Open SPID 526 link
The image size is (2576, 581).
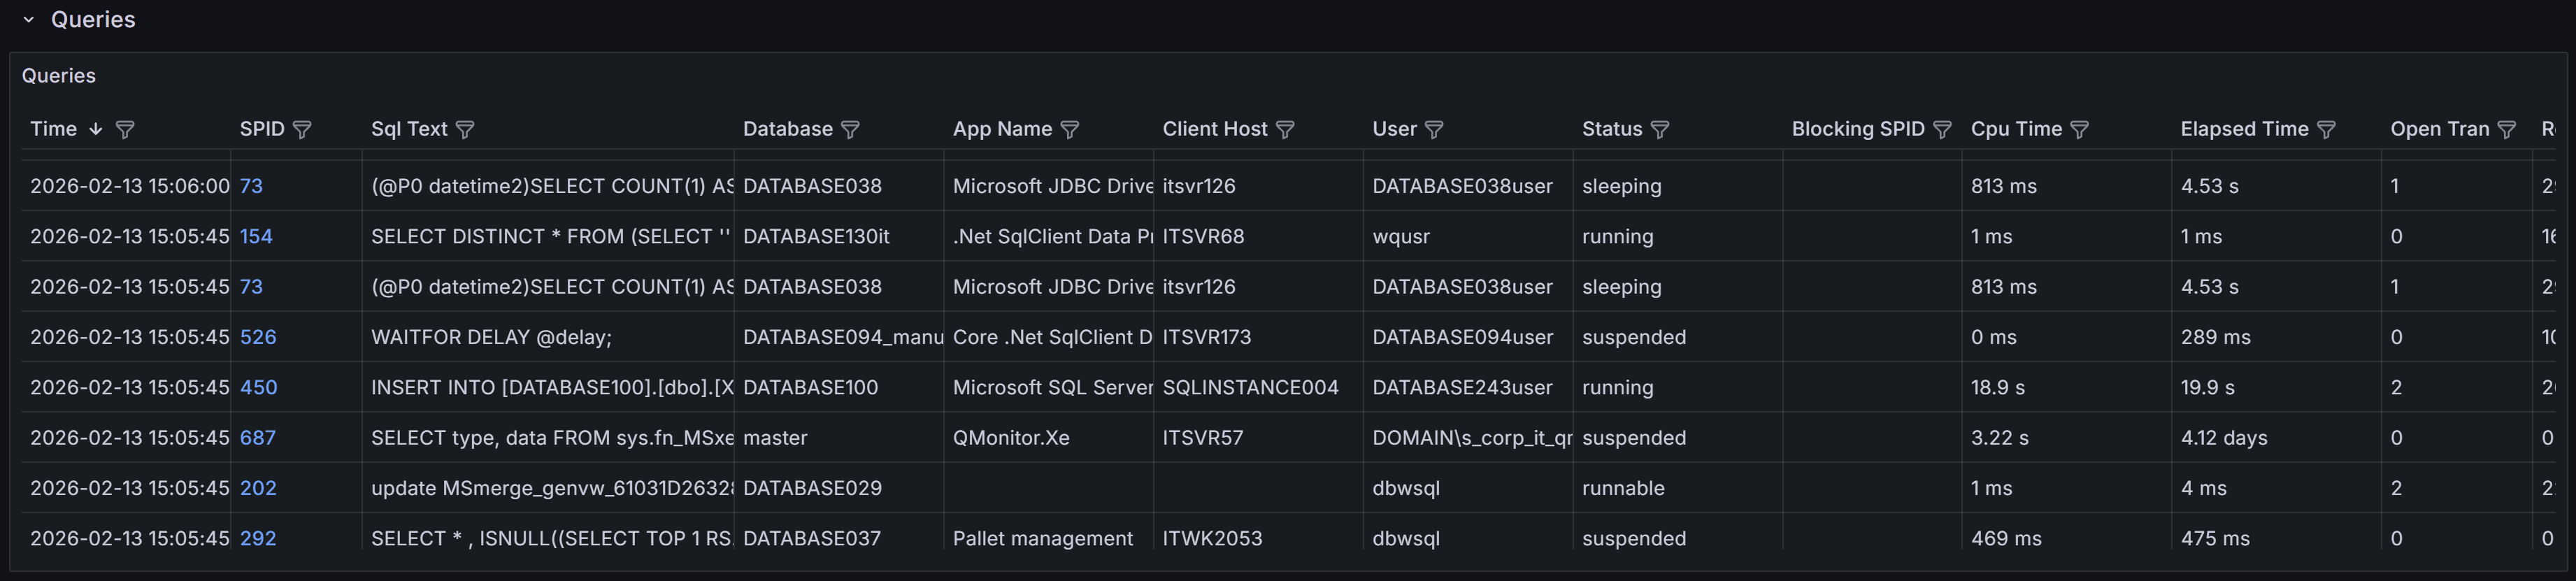tap(258, 337)
